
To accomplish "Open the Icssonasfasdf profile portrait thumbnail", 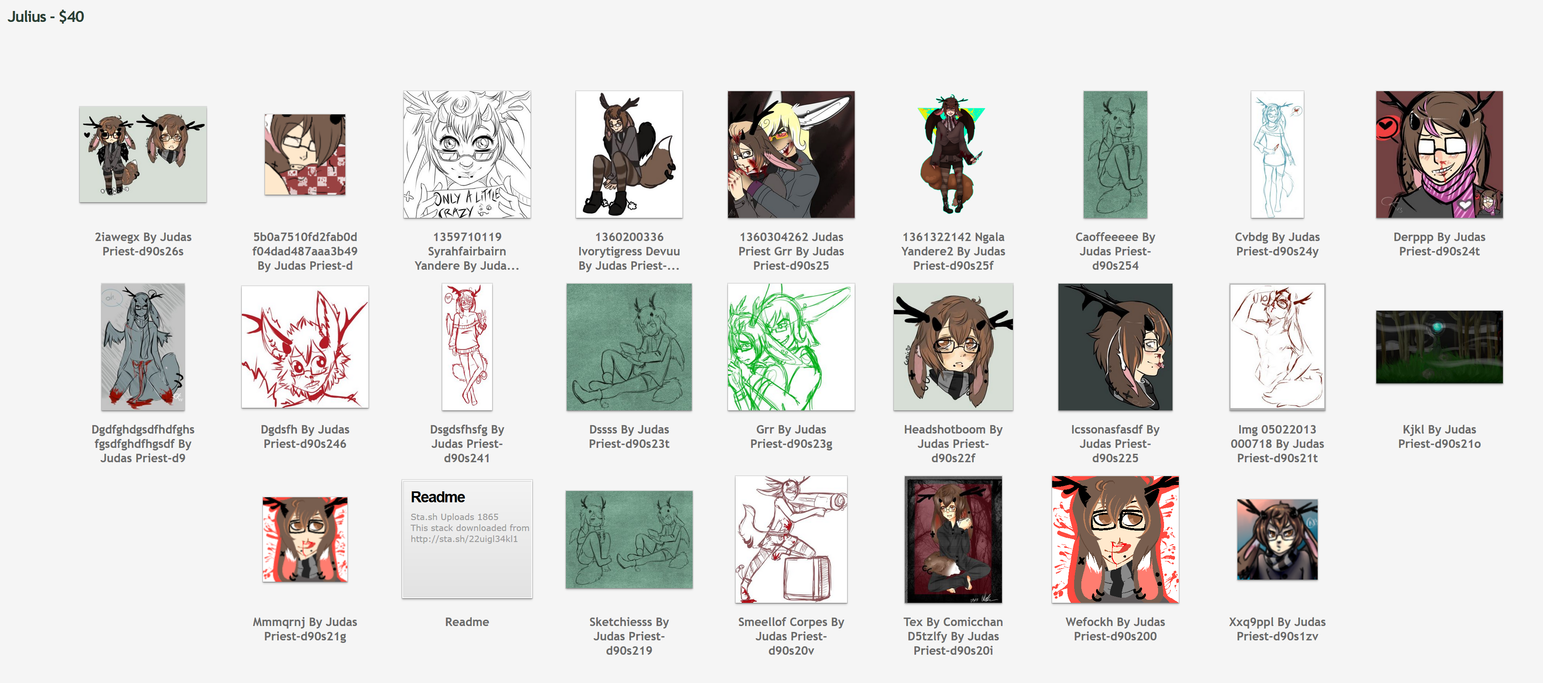I will click(1115, 347).
